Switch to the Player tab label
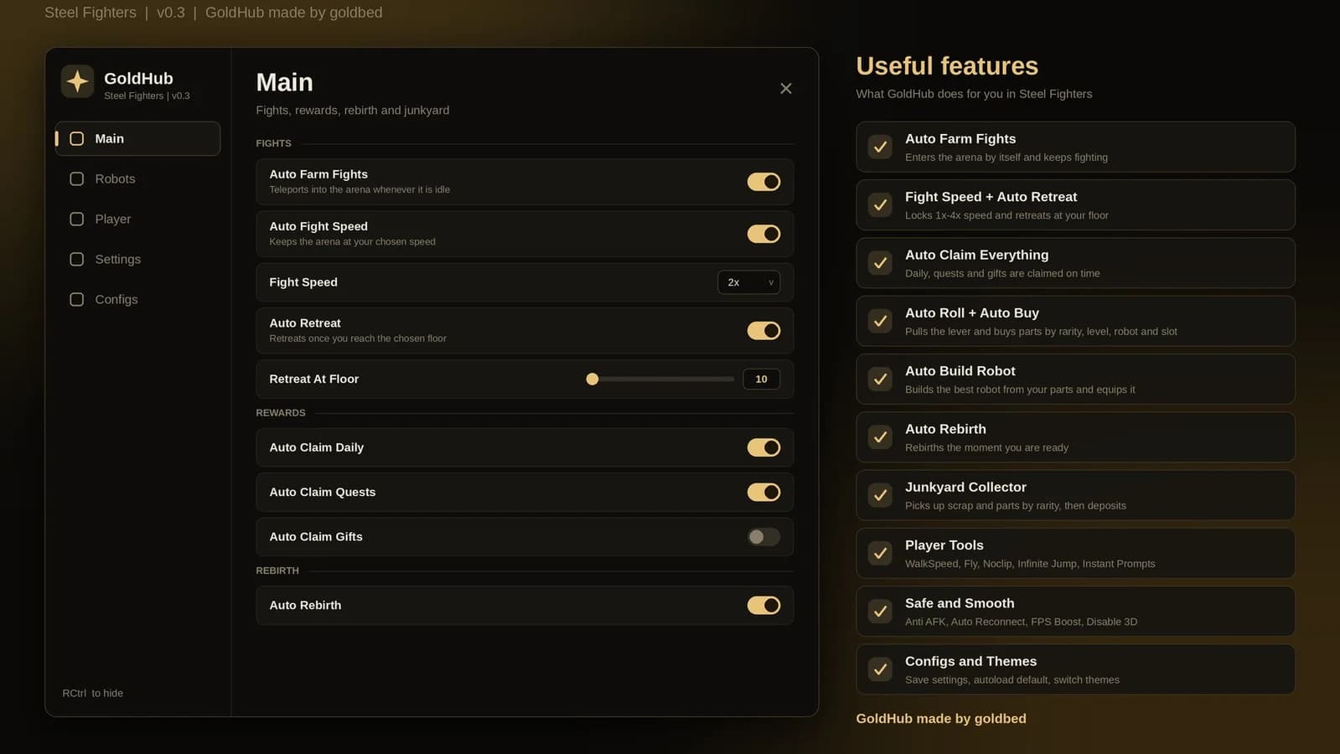Screen dimensions: 1340x754 [x=113, y=219]
